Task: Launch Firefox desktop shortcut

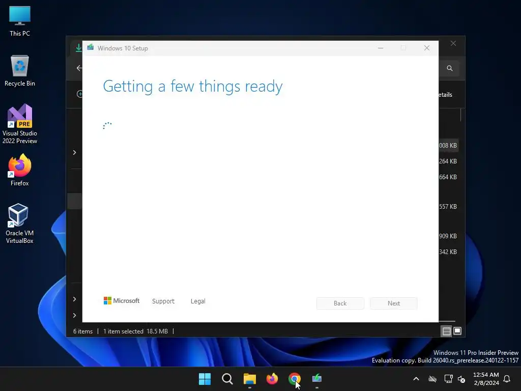Action: (x=20, y=170)
